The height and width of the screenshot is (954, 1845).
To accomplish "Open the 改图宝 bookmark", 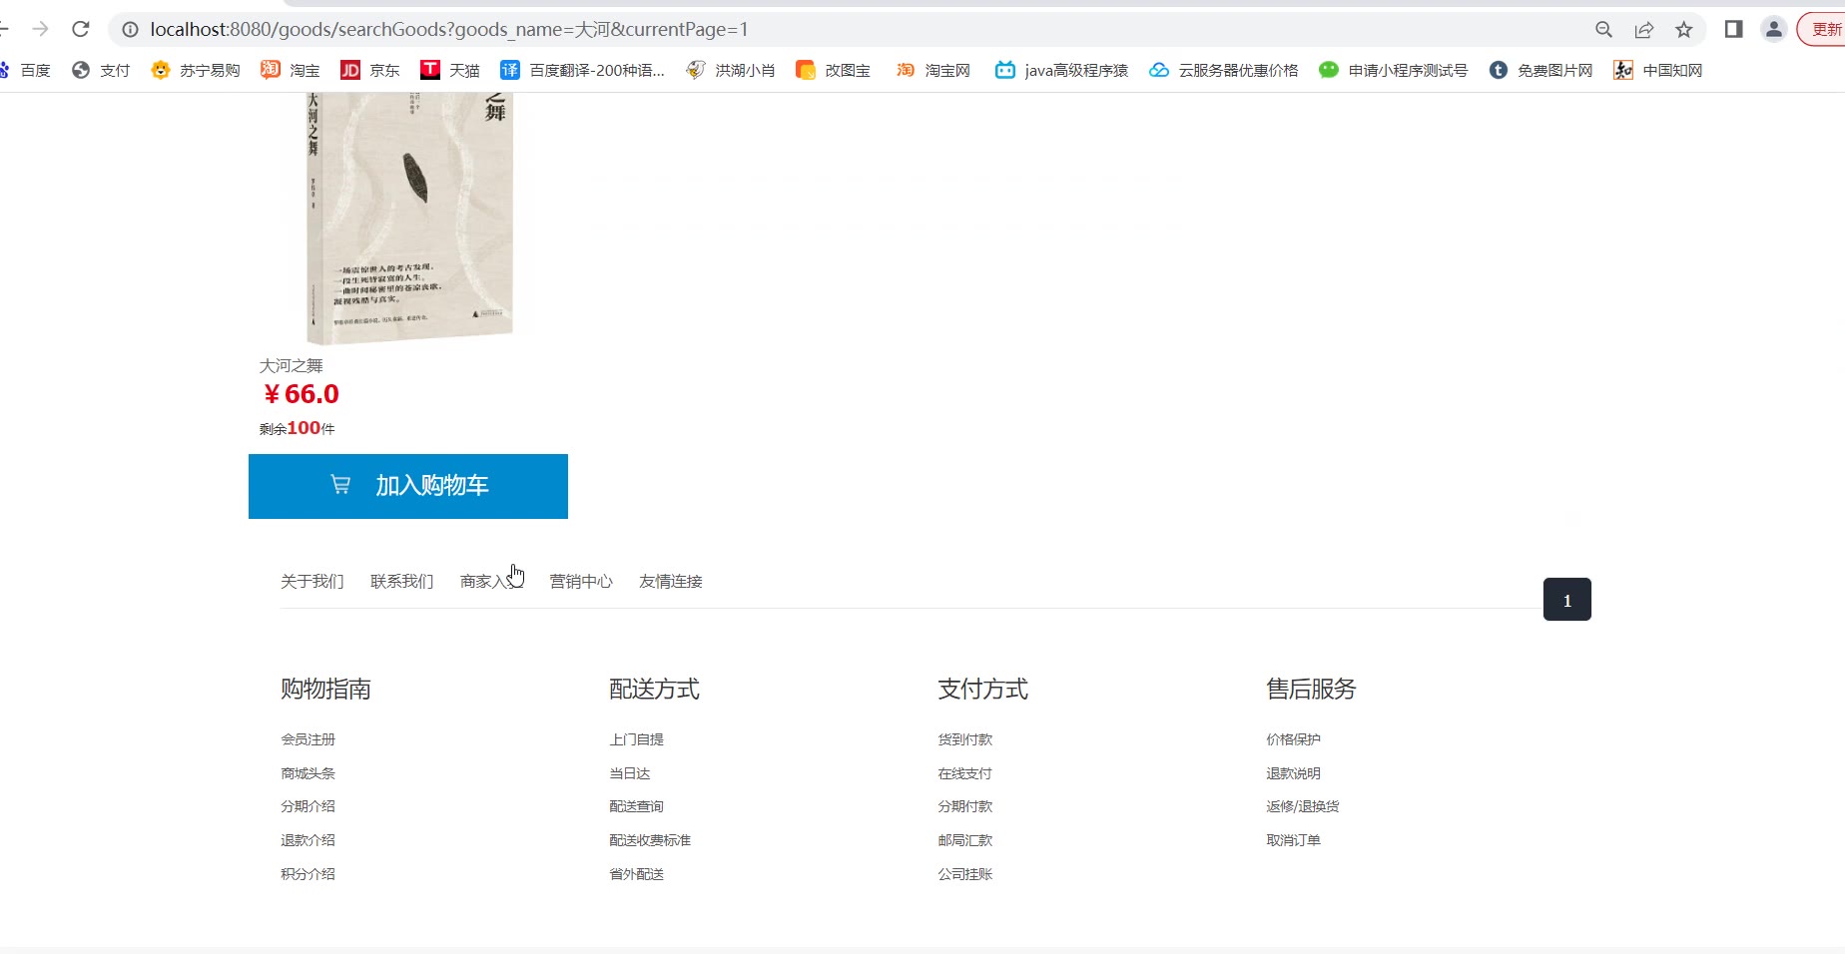I will 834,70.
